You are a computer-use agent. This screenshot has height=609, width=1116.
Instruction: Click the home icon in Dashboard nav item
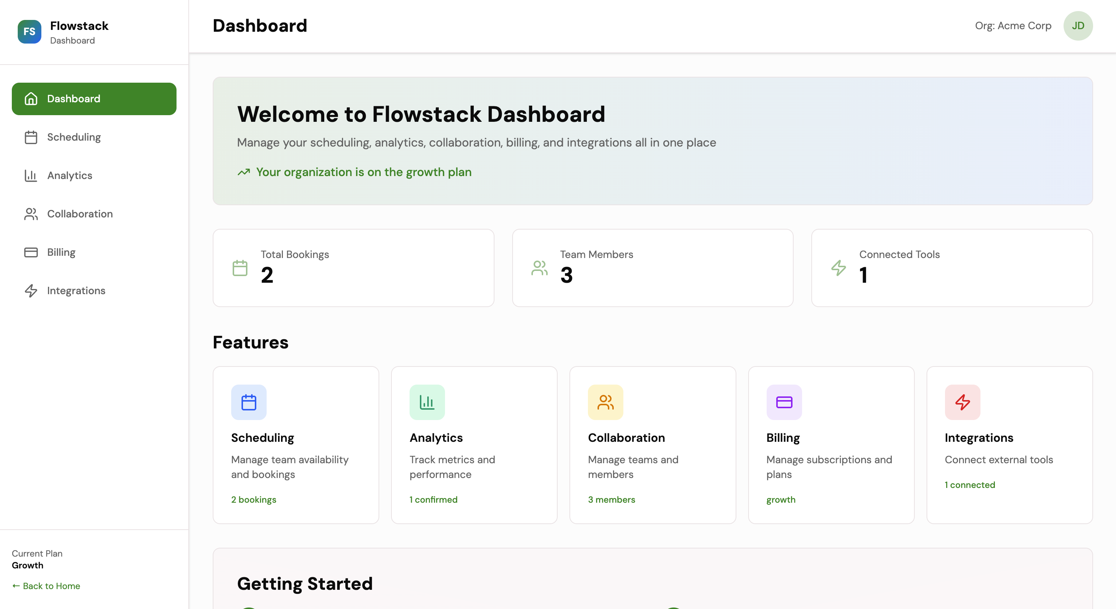pyautogui.click(x=31, y=99)
